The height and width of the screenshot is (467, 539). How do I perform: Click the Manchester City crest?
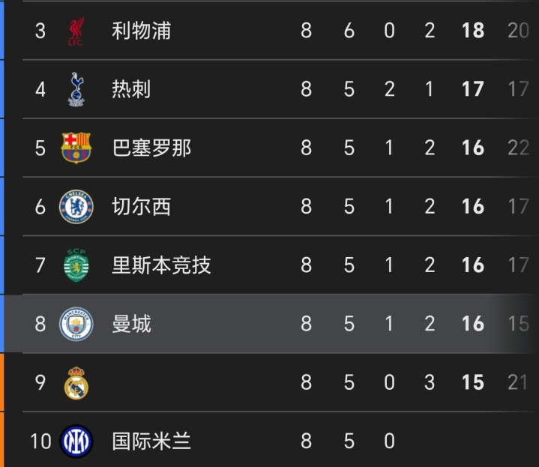click(76, 324)
